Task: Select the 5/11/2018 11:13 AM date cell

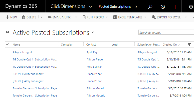Action: [179, 52]
